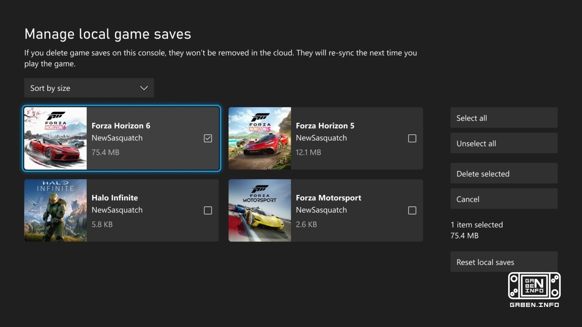Screen dimensions: 582x327
Task: Click the 2.6 KB save size
Action: tap(306, 224)
